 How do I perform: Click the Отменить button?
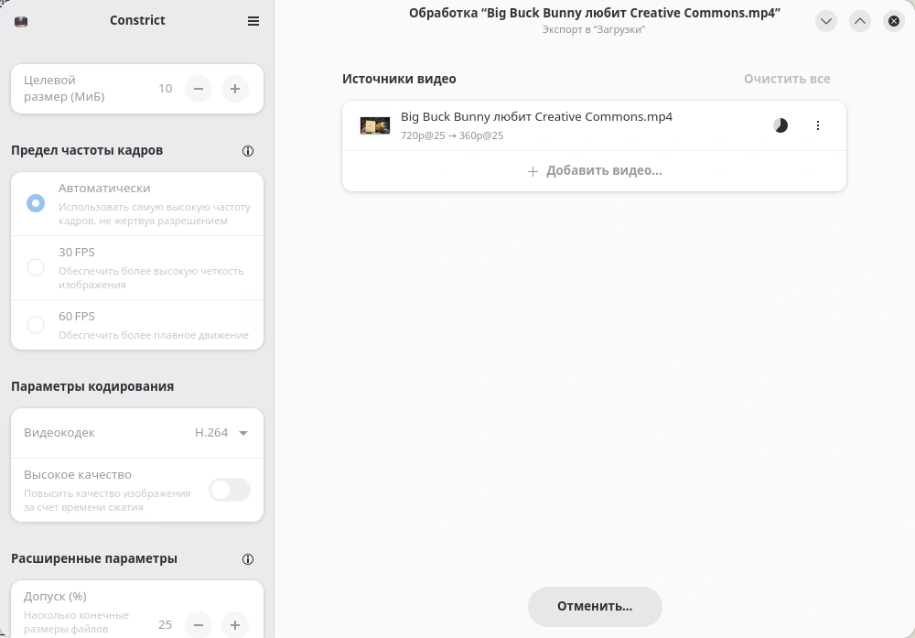595,606
